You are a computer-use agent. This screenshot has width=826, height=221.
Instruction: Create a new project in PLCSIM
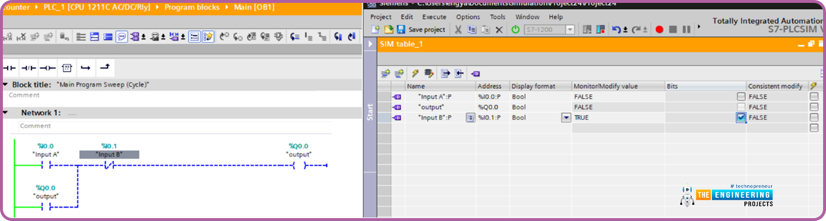(x=375, y=29)
